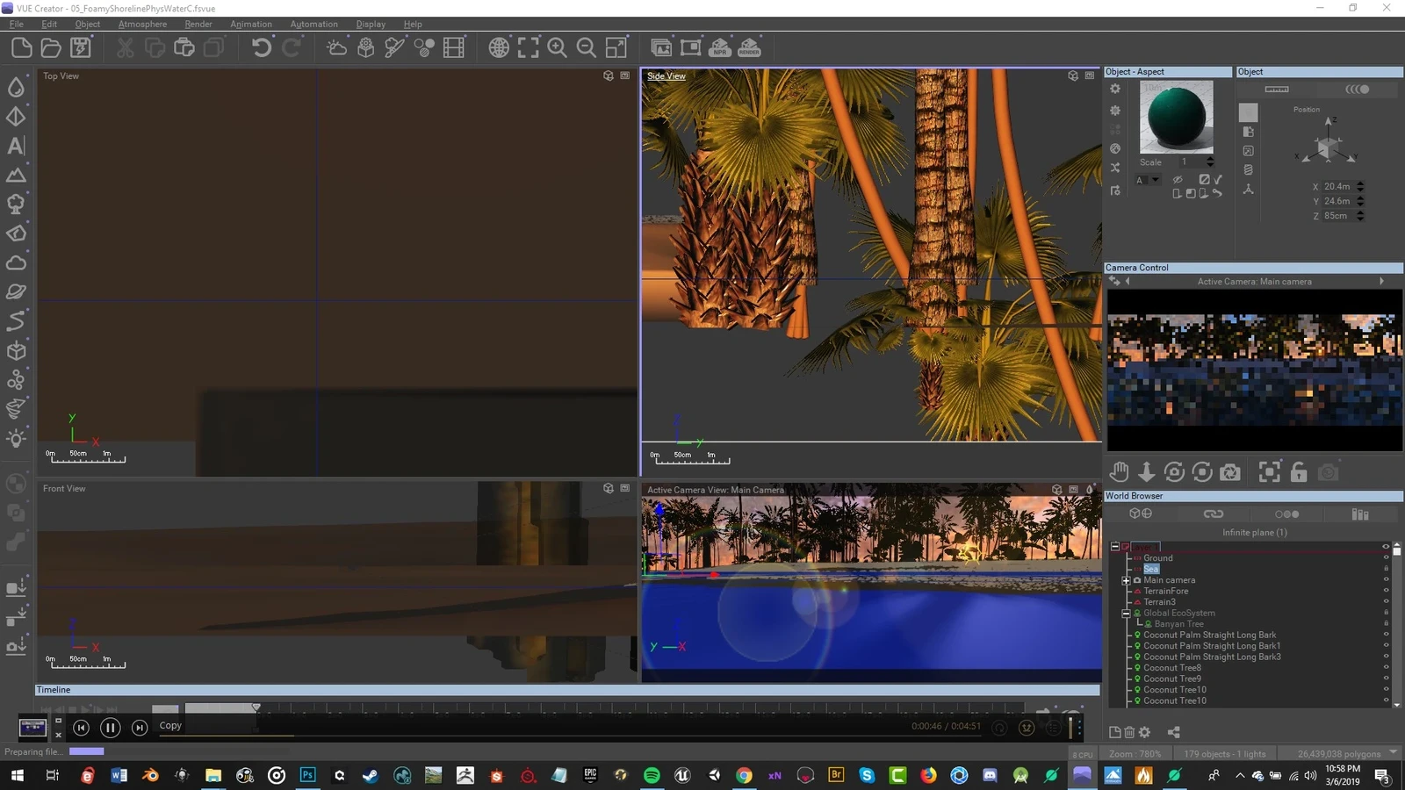Collapse the Global EcoSystem tree node

(1126, 614)
